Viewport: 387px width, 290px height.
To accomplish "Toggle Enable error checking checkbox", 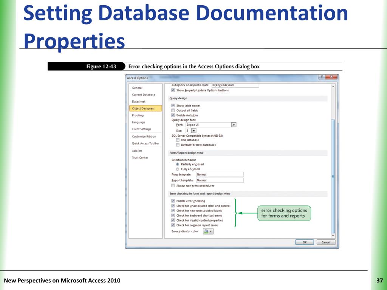I will coord(173,201).
